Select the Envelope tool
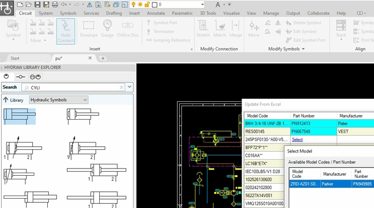374x208 pixels. click(x=88, y=29)
